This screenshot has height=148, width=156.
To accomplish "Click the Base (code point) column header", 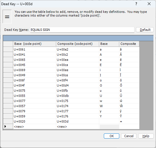I will [x=34, y=44].
